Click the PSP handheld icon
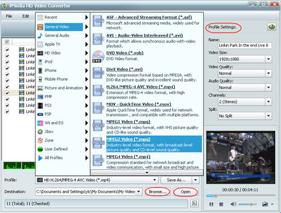The image size is (281, 213). 40,114
